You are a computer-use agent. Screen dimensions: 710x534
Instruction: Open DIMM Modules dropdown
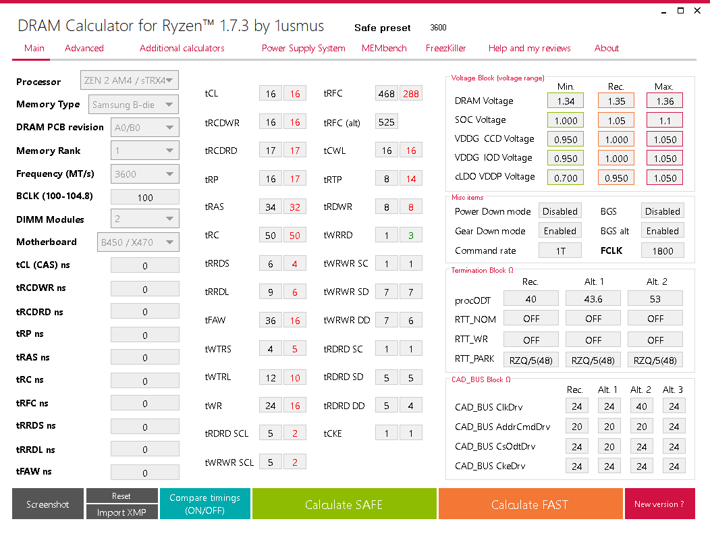click(145, 219)
